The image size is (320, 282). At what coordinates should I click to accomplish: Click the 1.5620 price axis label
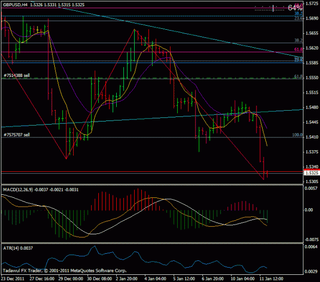pos(312,48)
